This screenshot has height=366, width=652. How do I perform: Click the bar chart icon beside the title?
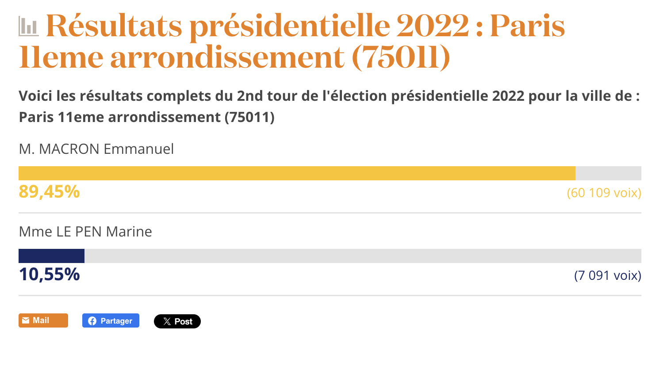coord(28,27)
